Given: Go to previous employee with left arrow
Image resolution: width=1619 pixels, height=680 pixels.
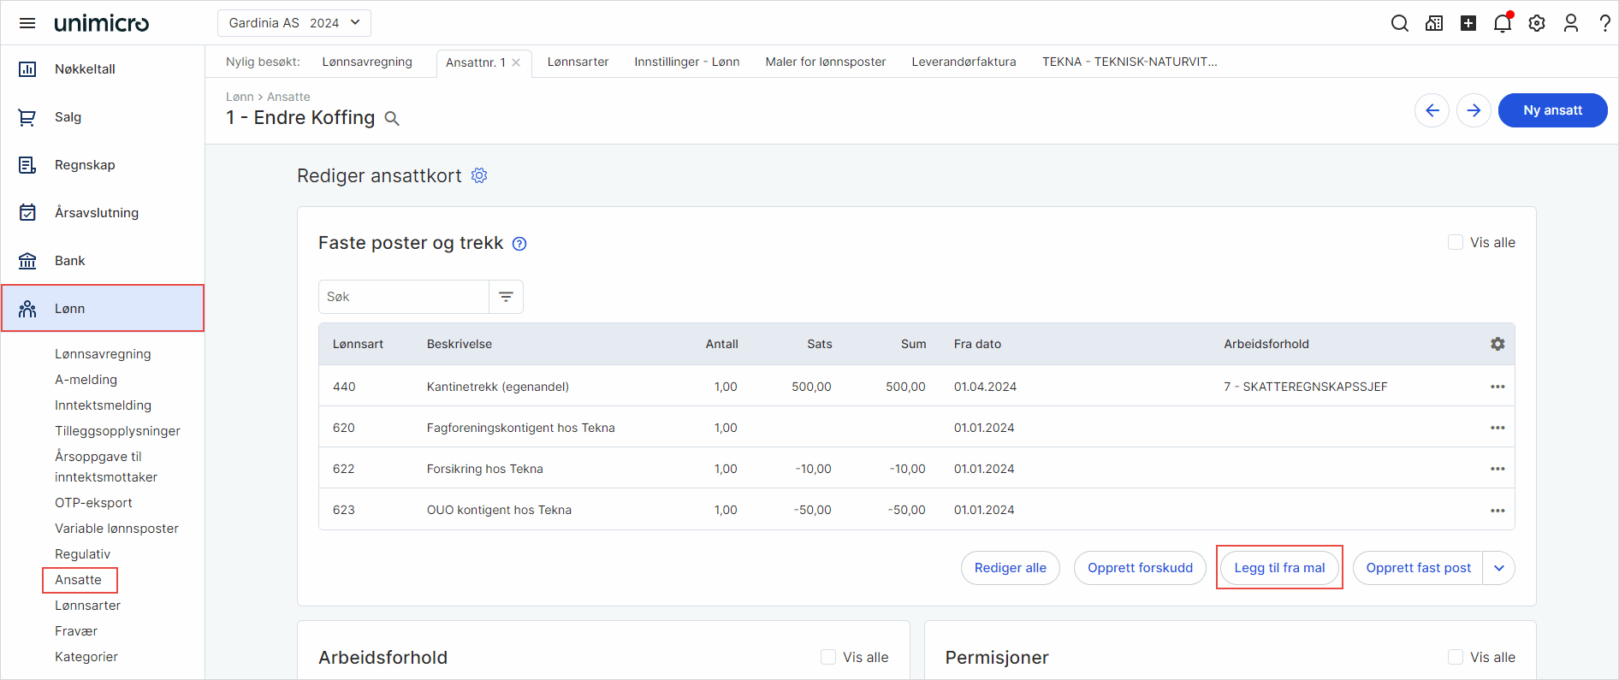Looking at the screenshot, I should [1432, 110].
